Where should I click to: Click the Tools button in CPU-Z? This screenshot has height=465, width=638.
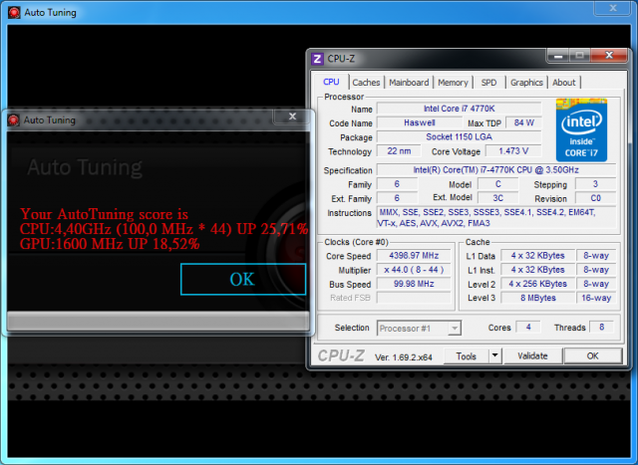[x=466, y=356]
